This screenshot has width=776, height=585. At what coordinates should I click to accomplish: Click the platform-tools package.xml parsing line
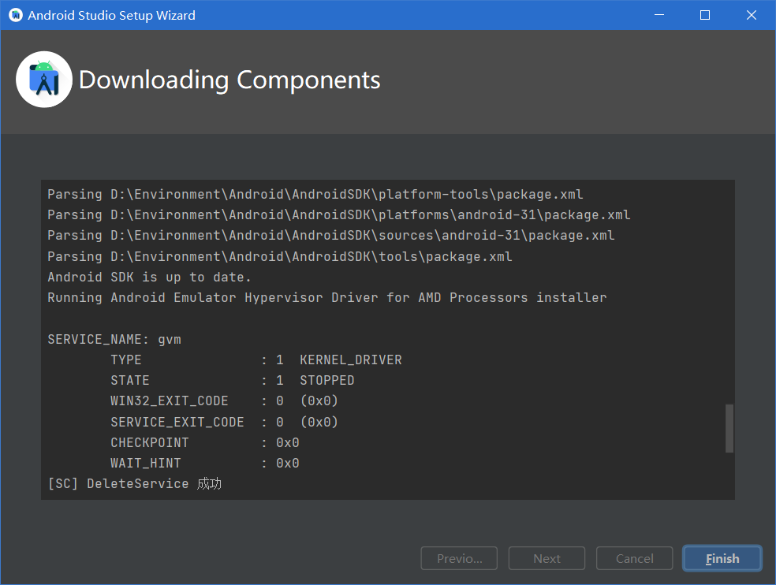click(315, 195)
